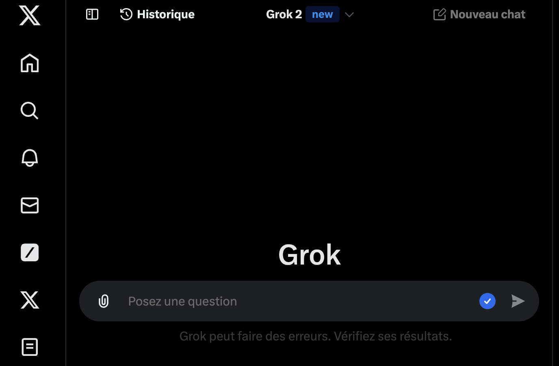Viewport: 559px width, 366px height.
Task: Click the history clock icon
Action: point(126,14)
